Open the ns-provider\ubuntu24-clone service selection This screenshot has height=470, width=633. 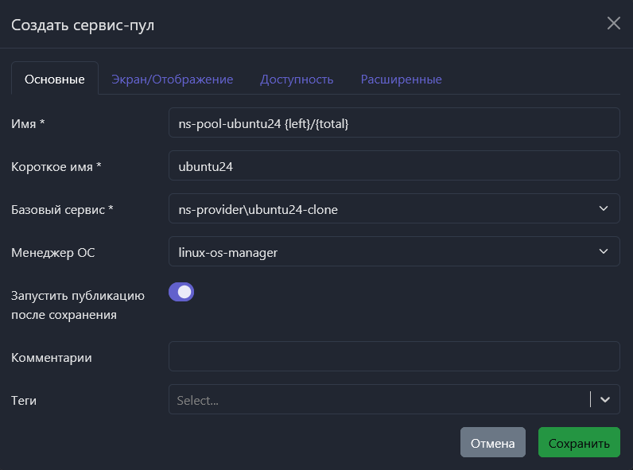pos(382,208)
